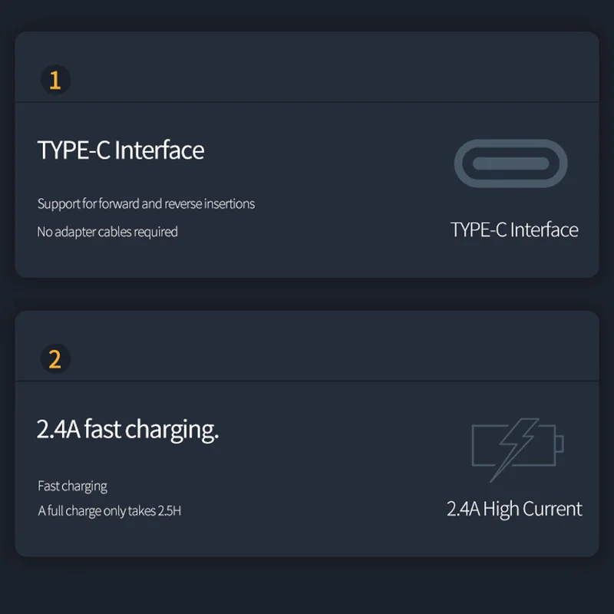The width and height of the screenshot is (614, 614).
Task: Select 'Support for forward and reverse insertions' text
Action: point(146,204)
